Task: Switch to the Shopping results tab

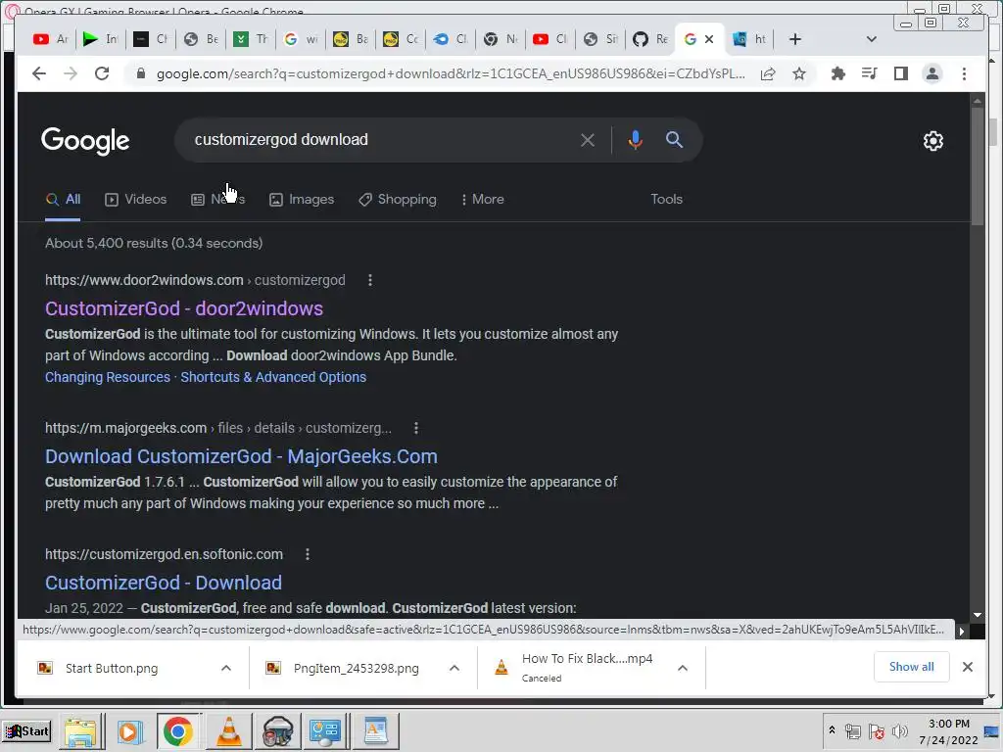Action: tap(398, 200)
